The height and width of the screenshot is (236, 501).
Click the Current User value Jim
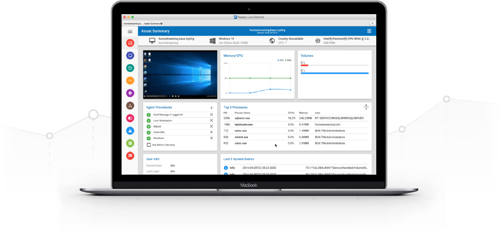pos(172,165)
